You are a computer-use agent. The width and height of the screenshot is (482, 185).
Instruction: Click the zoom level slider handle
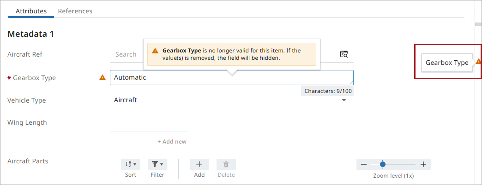tap(383, 164)
